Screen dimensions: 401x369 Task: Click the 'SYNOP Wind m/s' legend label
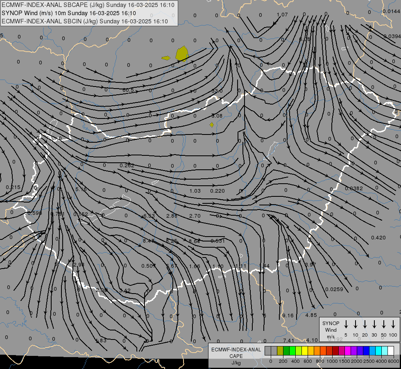pos(331,330)
